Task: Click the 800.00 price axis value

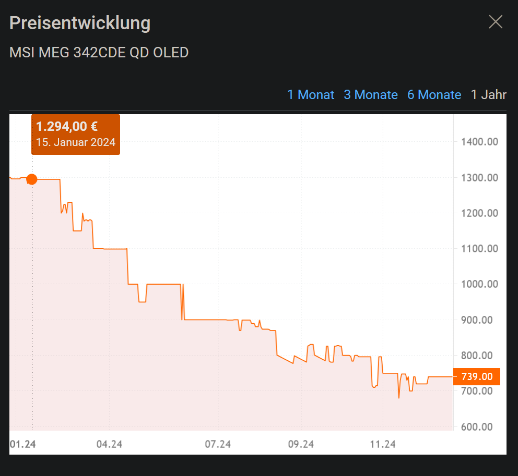Action: [477, 356]
